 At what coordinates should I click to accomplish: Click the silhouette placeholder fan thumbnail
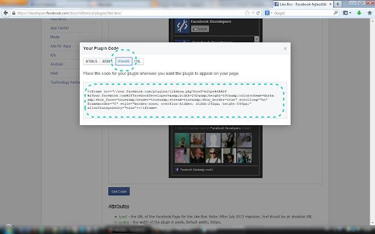coord(213,140)
